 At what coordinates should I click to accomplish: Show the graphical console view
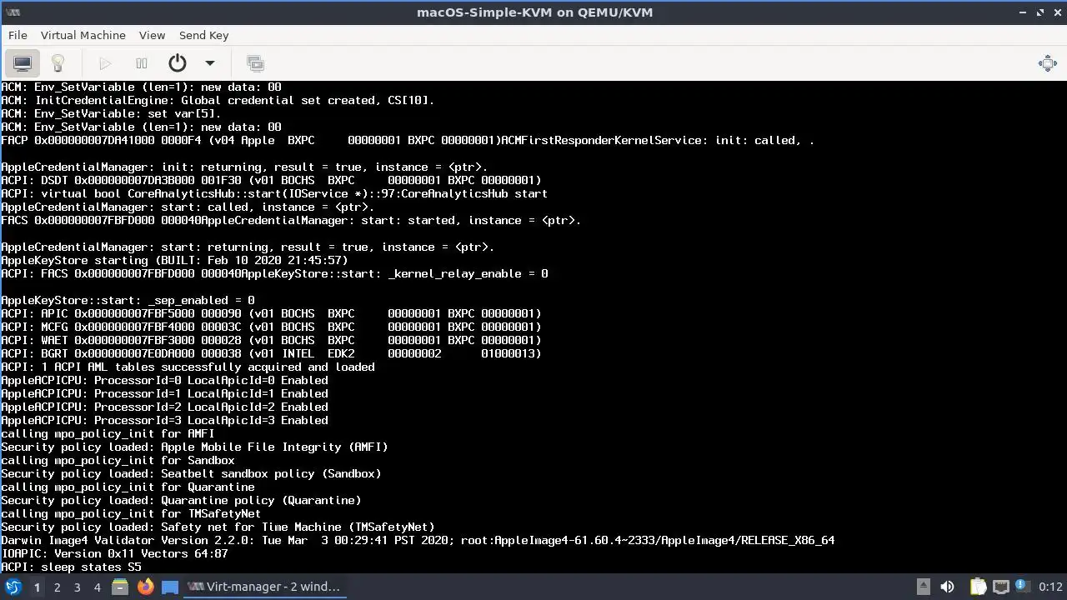pyautogui.click(x=23, y=63)
